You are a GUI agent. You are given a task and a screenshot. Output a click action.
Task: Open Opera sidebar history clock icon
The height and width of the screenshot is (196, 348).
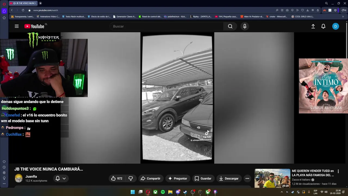[x=4, y=167]
